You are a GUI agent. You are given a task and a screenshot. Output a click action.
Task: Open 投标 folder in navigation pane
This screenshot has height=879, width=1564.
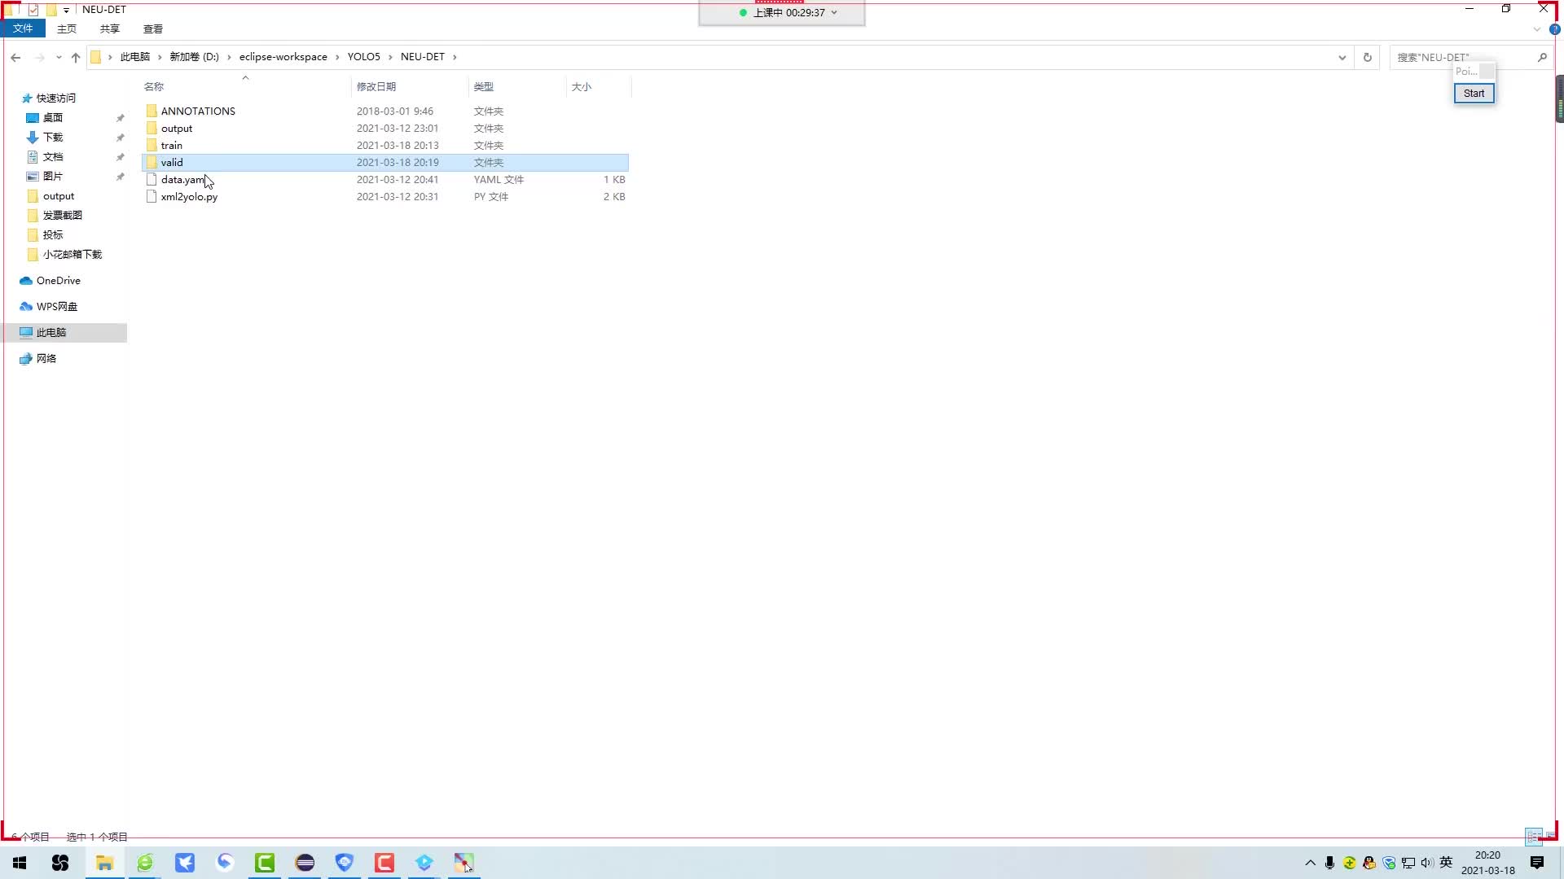click(x=53, y=235)
